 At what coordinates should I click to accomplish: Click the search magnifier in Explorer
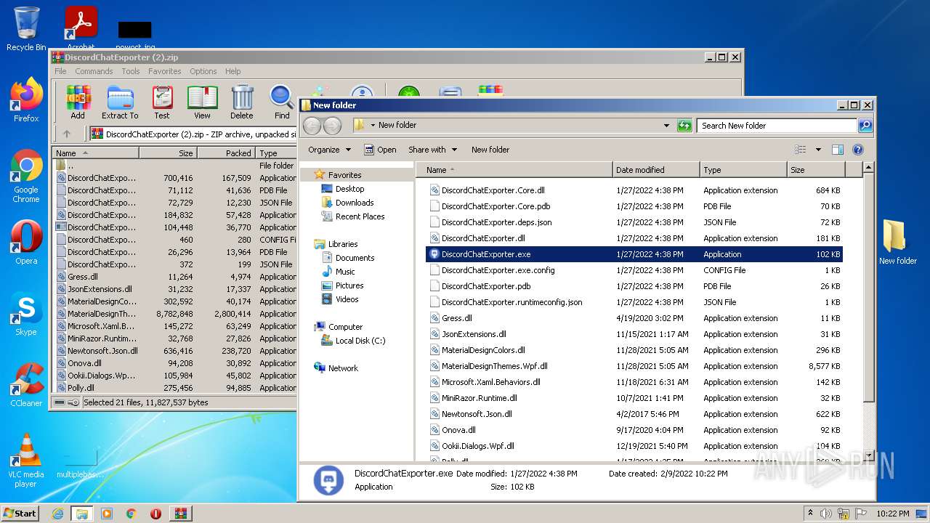865,126
